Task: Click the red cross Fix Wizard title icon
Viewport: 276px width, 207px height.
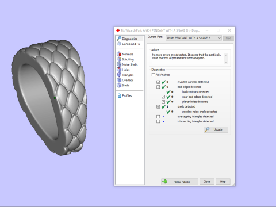Action: click(118, 30)
